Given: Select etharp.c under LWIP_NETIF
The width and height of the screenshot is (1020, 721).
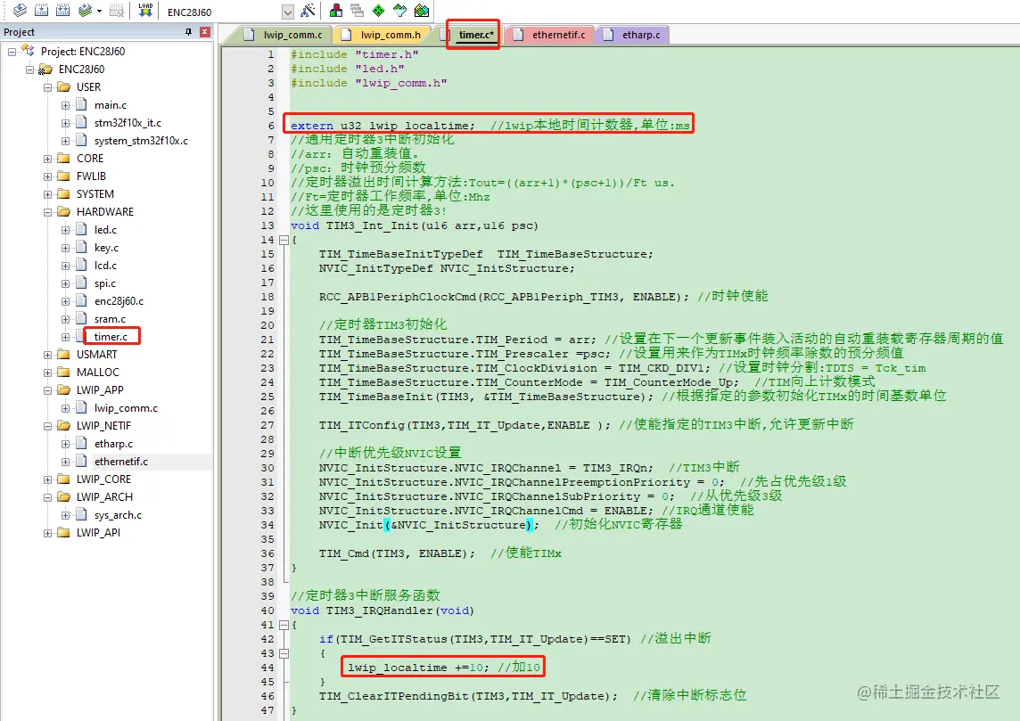Looking at the screenshot, I should [113, 444].
